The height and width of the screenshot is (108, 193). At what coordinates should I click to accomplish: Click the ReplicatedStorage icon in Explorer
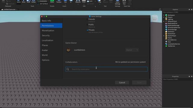(166, 25)
